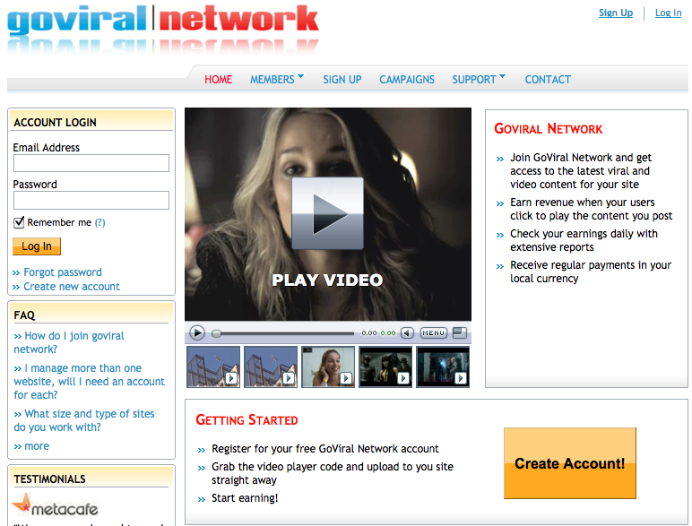Image resolution: width=692 pixels, height=526 pixels.
Task: Go to the HOME menu item
Action: click(218, 80)
